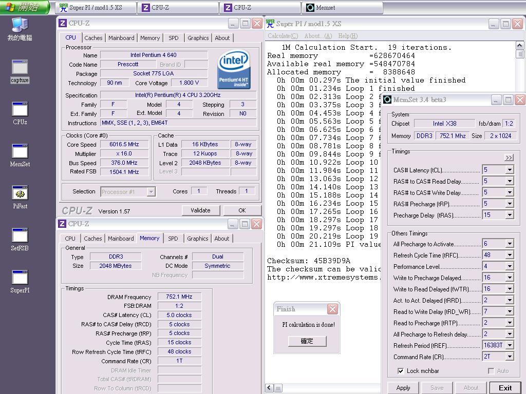Close the Finish dialog with X

pyautogui.click(x=332, y=309)
